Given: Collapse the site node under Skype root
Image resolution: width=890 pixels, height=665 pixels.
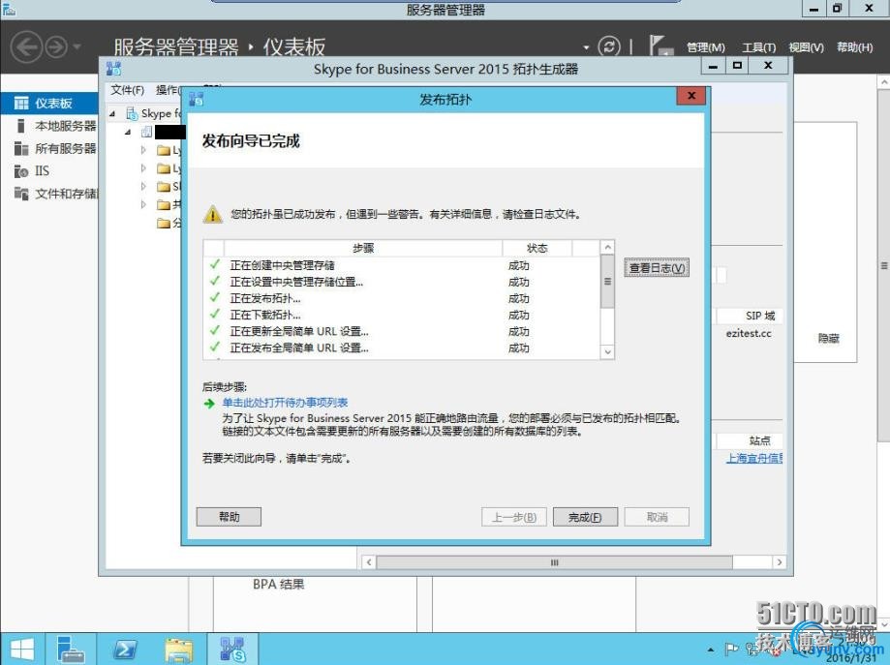Looking at the screenshot, I should tap(128, 133).
